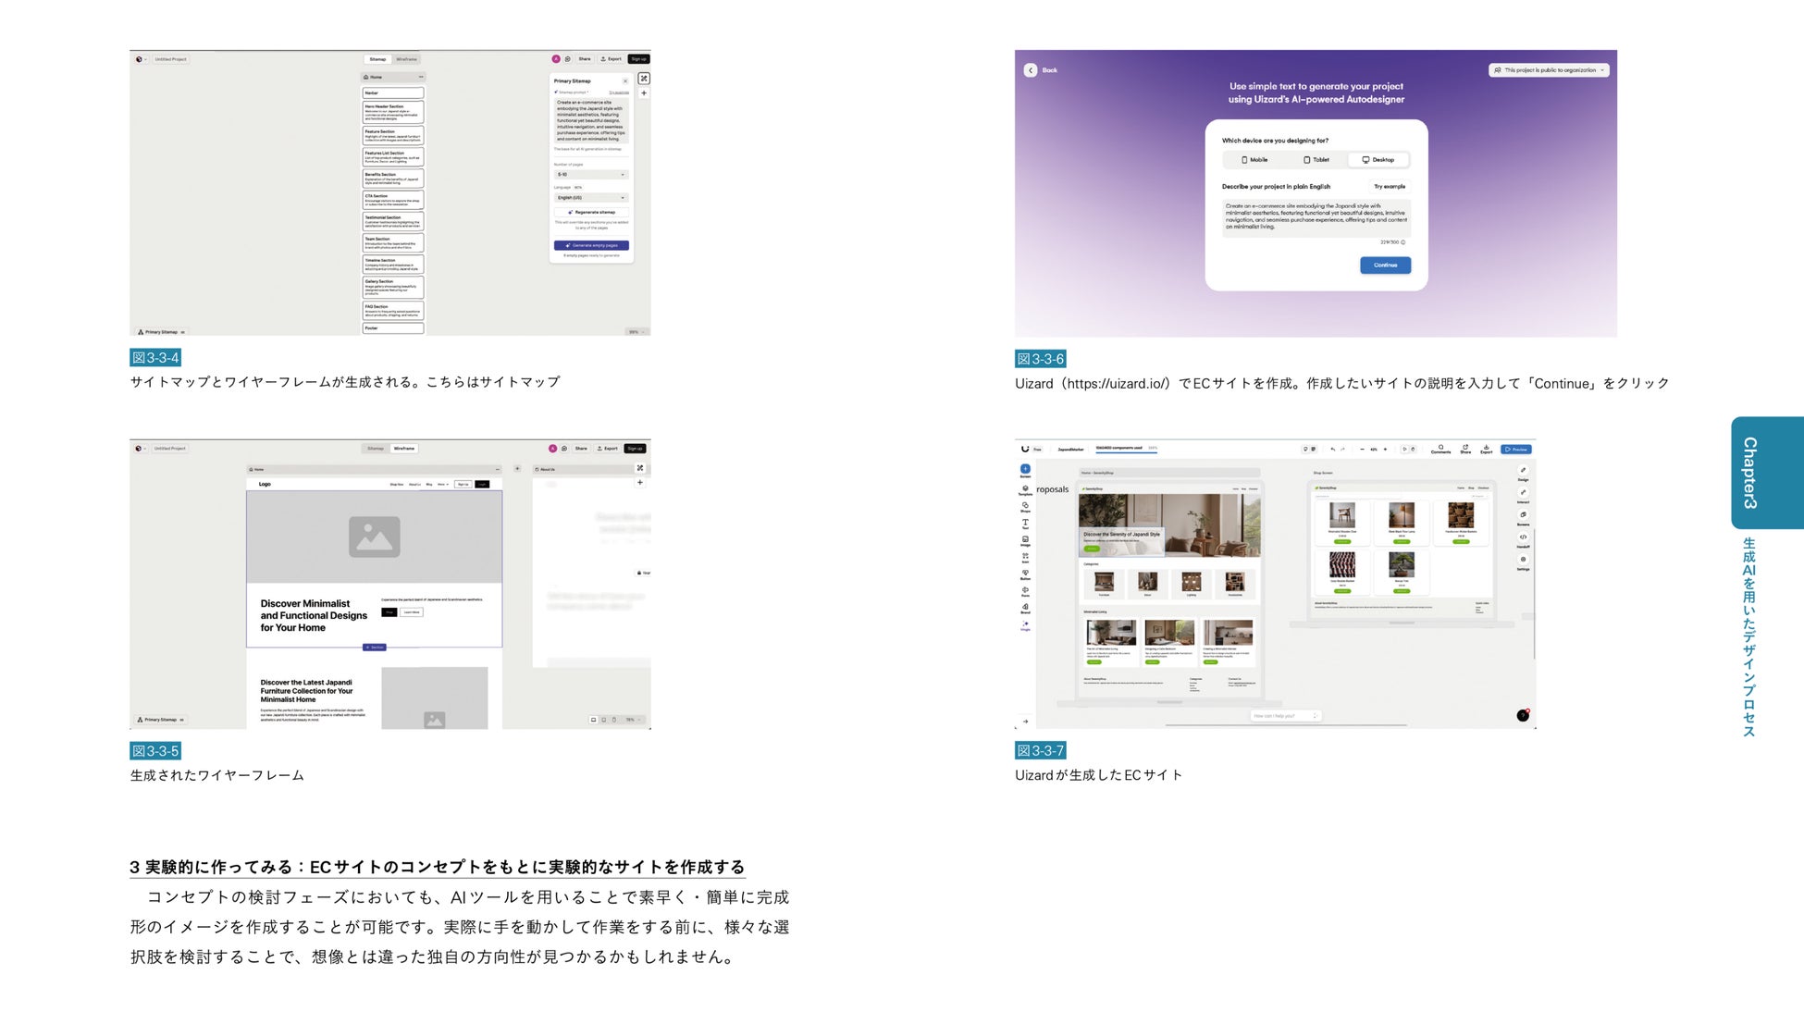Image resolution: width=1804 pixels, height=1012 pixels.
Task: Click the Back arrow on Autodesigner page
Action: pos(1031,70)
